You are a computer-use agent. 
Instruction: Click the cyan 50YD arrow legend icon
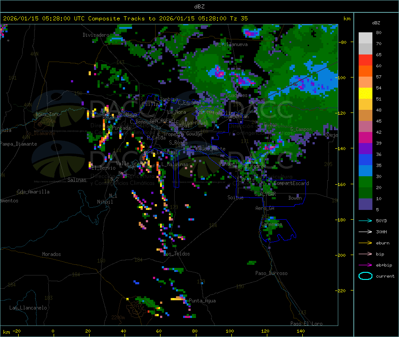(365, 221)
